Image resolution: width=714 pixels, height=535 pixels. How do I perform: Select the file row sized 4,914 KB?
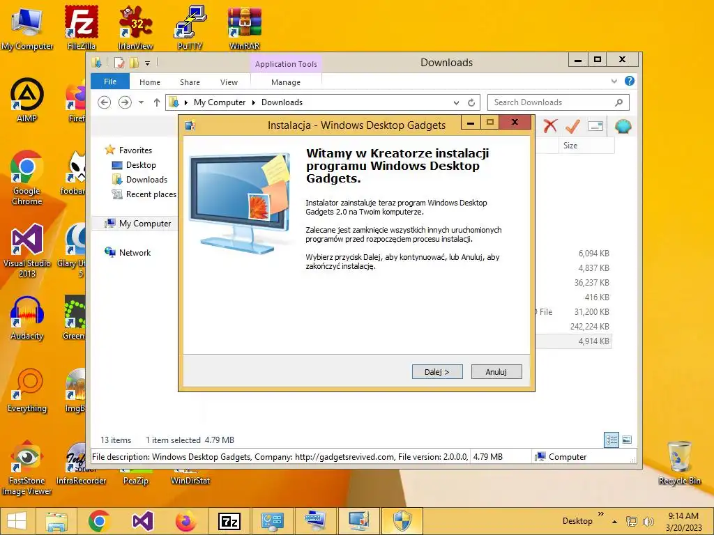coord(574,341)
